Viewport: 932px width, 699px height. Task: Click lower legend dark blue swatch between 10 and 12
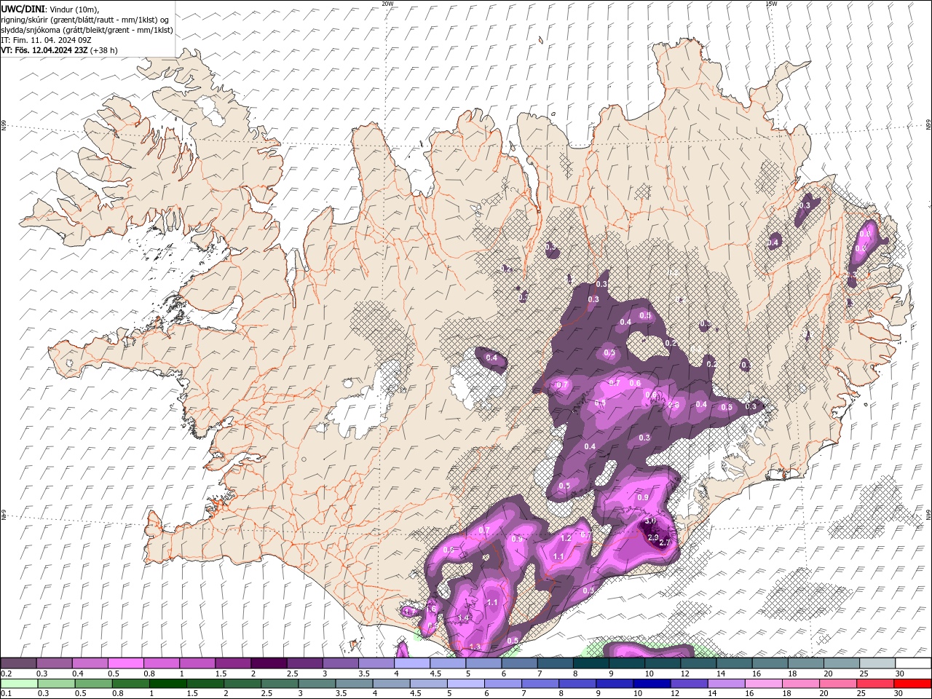click(651, 684)
